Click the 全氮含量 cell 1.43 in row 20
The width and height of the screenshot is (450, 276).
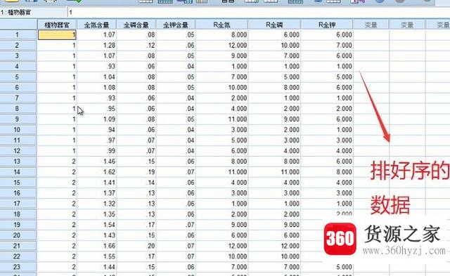click(96, 235)
